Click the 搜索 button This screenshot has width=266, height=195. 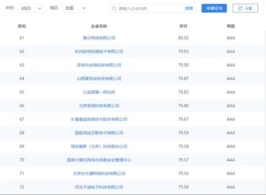click(x=189, y=8)
